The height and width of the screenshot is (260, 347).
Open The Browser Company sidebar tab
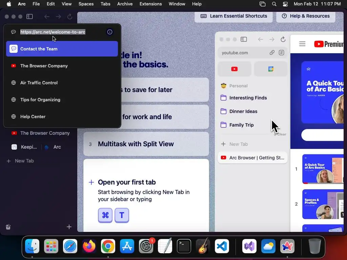(41, 133)
